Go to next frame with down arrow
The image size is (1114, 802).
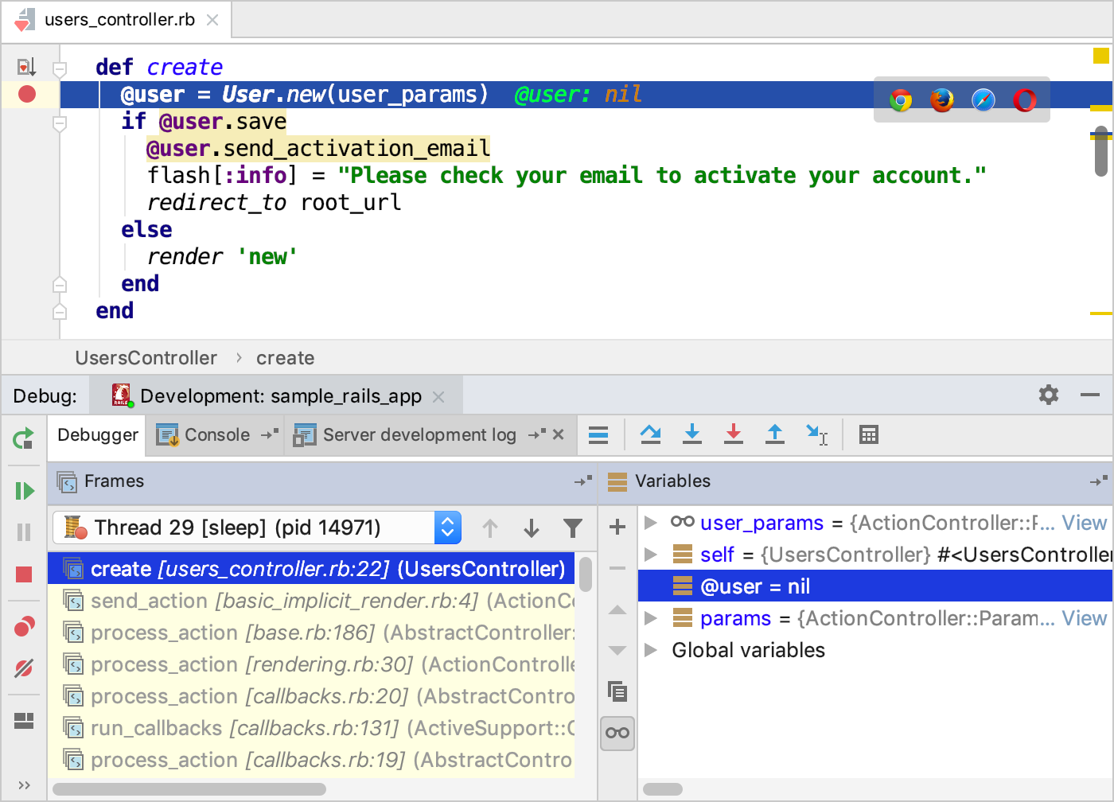[x=532, y=528]
